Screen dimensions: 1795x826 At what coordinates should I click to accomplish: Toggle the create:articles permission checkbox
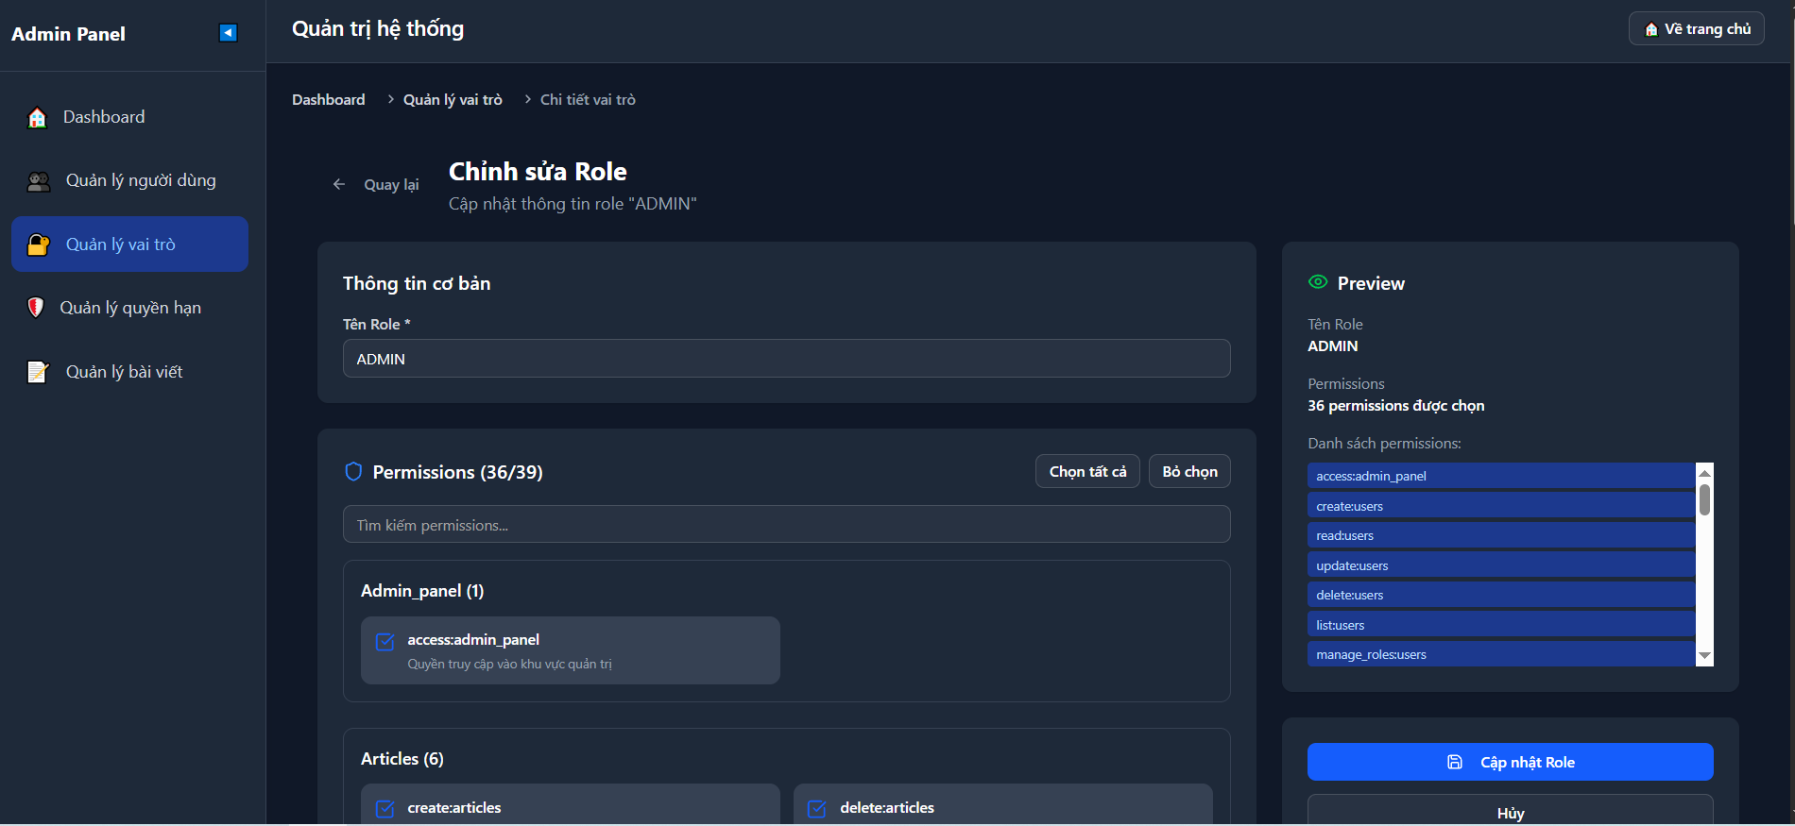(x=385, y=809)
